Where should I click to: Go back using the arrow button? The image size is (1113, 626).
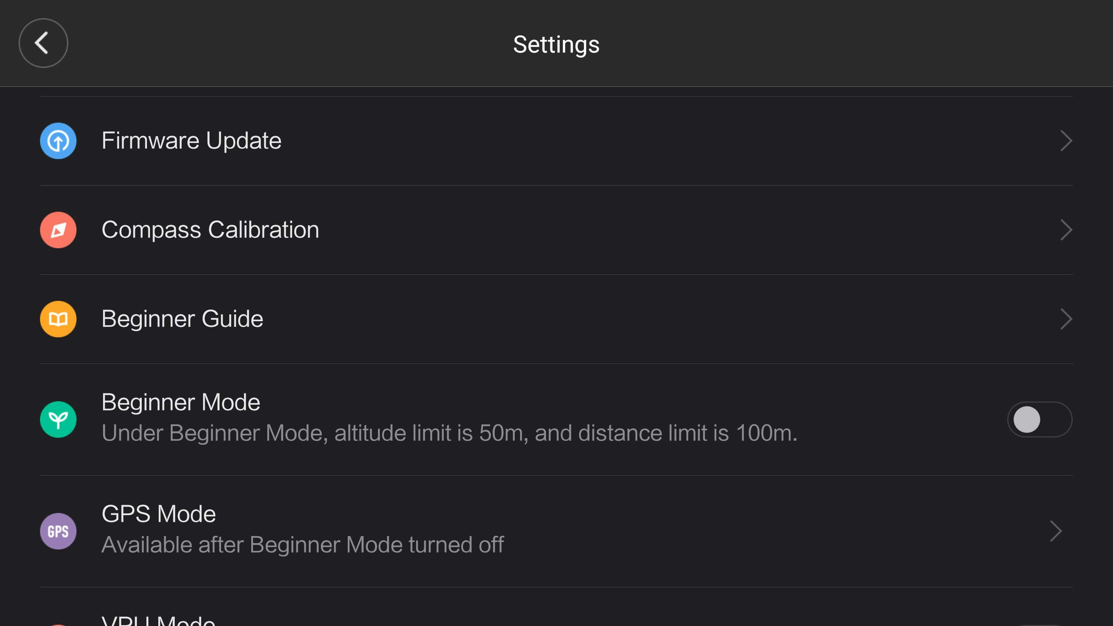[x=43, y=43]
